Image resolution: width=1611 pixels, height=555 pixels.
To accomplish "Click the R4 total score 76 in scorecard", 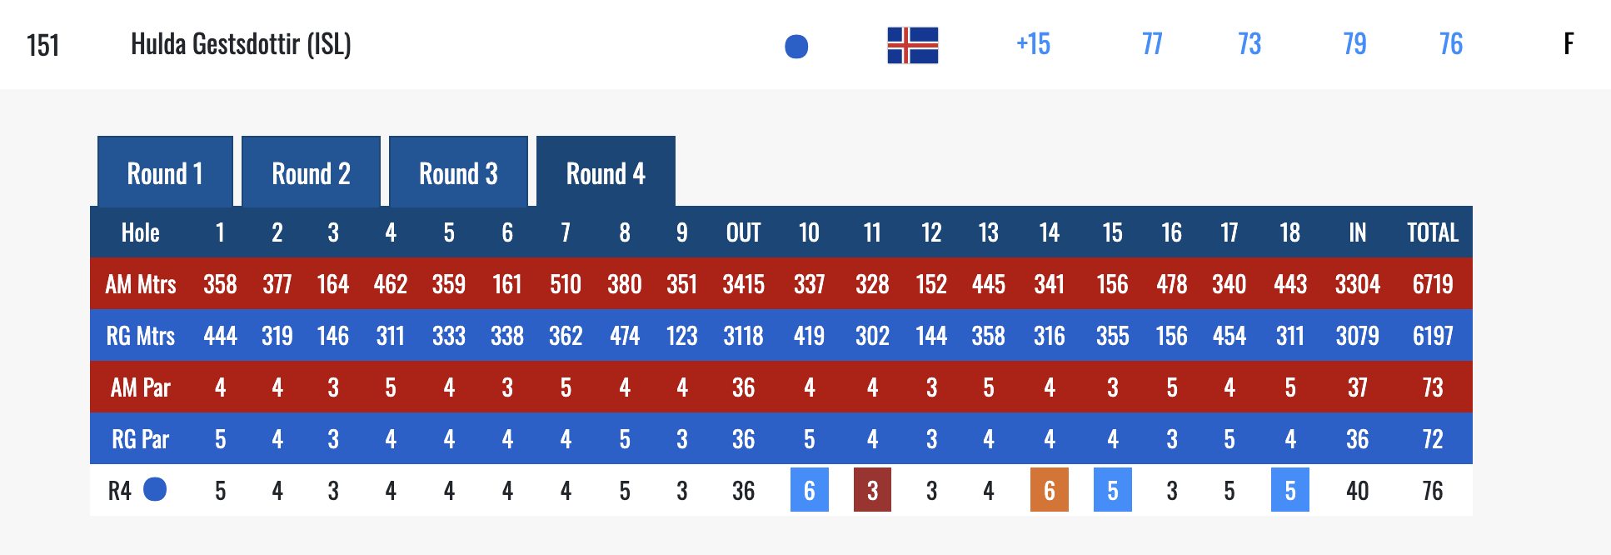I will tap(1432, 491).
